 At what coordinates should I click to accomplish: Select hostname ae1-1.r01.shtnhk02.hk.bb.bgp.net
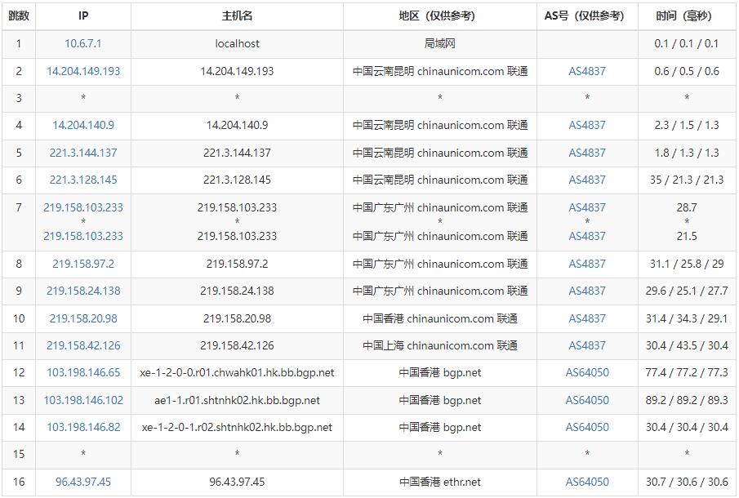(237, 400)
